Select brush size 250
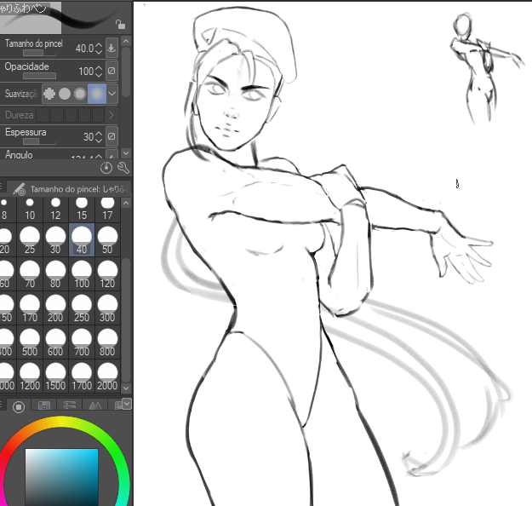The image size is (532, 506). (82, 308)
